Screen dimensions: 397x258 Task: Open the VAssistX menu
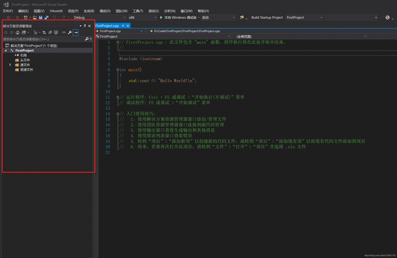(56, 11)
